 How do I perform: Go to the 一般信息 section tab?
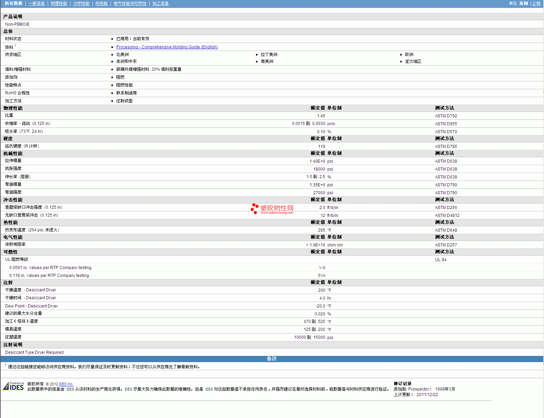click(x=36, y=3)
